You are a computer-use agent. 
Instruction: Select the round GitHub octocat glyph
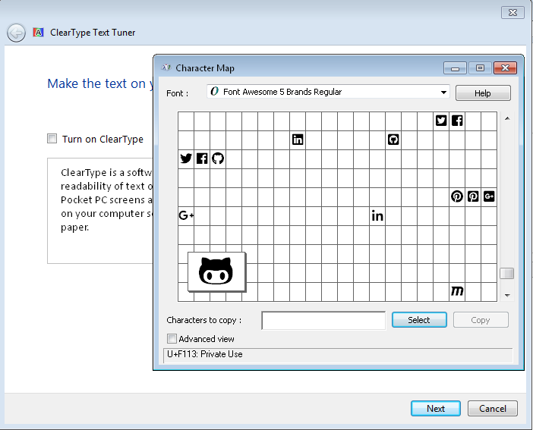pos(218,159)
